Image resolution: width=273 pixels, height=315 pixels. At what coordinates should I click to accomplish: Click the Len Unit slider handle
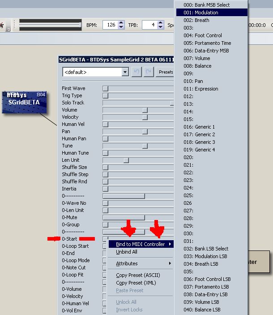coord(126,160)
